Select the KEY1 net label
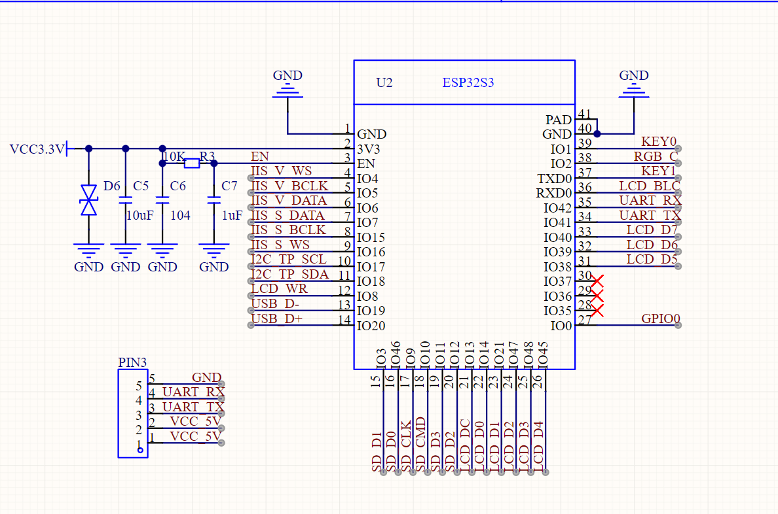This screenshot has height=514, width=778. click(658, 171)
